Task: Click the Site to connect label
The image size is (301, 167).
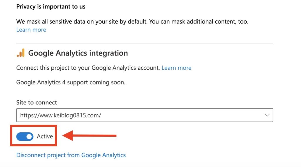Action: tap(36, 103)
